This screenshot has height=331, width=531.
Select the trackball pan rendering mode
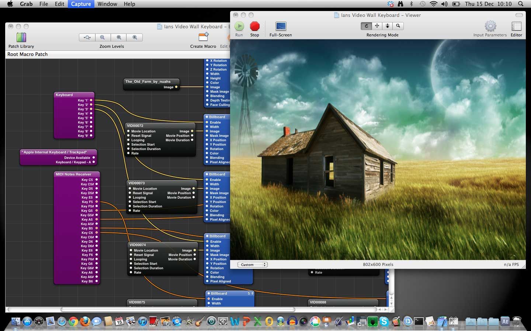[x=377, y=26]
